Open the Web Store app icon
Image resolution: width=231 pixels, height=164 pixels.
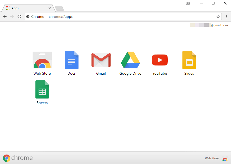pyautogui.click(x=42, y=60)
